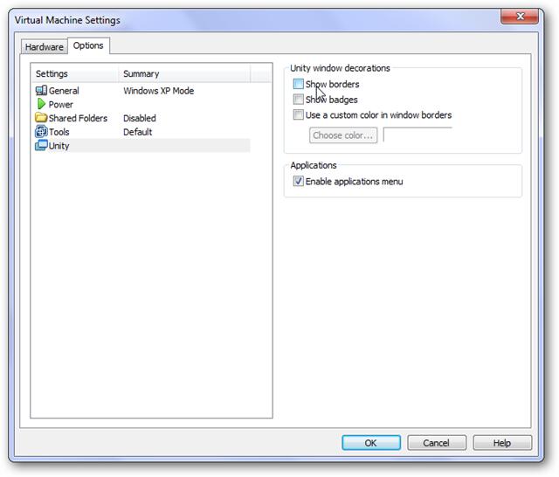Image resolution: width=559 pixels, height=477 pixels.
Task: Click the custom border color preview box
Action: [418, 135]
